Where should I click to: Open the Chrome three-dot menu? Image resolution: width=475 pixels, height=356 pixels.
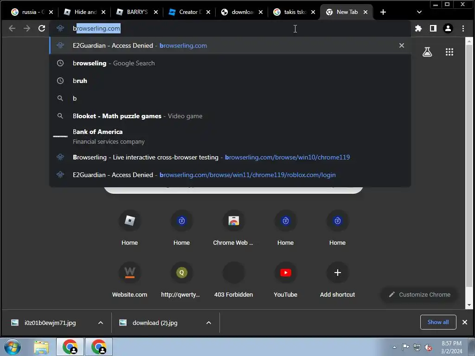tap(463, 28)
